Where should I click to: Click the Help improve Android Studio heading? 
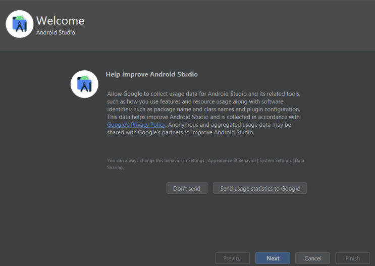[x=151, y=74]
